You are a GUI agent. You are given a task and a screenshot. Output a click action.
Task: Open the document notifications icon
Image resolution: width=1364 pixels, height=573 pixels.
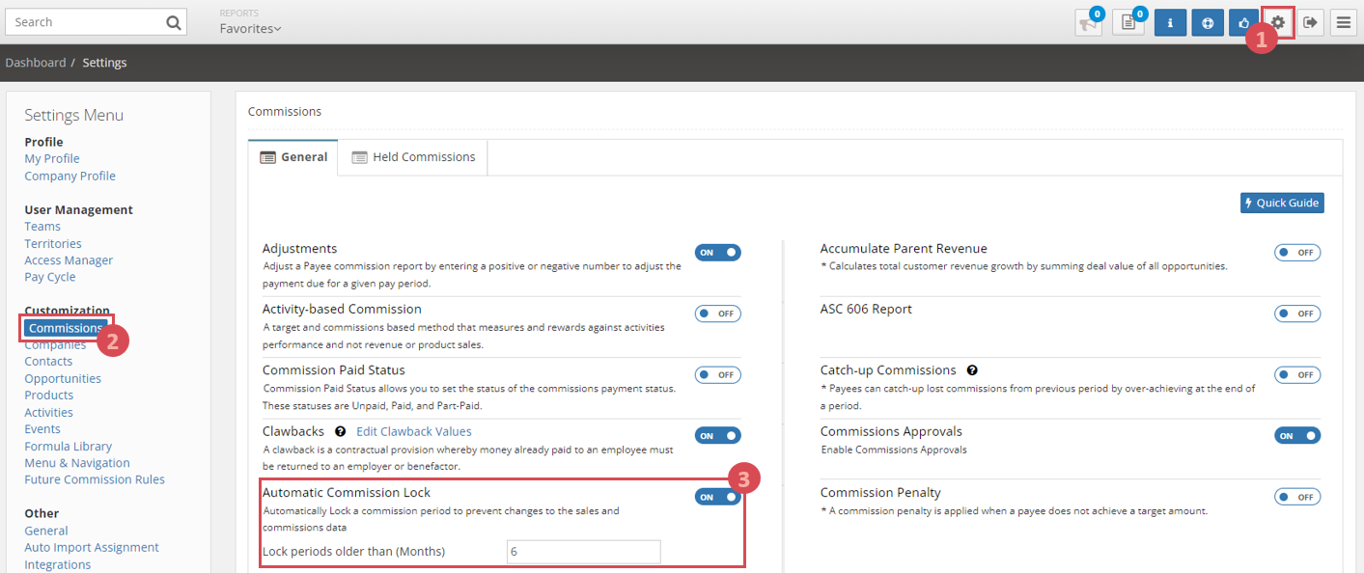tap(1127, 22)
